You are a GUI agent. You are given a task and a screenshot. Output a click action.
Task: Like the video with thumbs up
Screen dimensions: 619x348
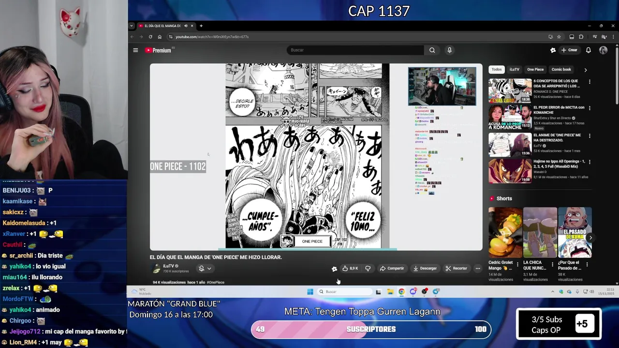[350, 268]
